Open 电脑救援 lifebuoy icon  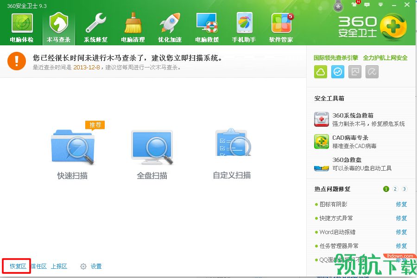pyautogui.click(x=207, y=23)
